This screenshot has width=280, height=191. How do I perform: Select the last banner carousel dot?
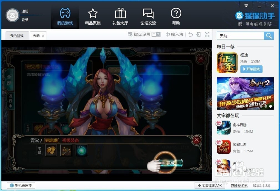[x=270, y=106]
